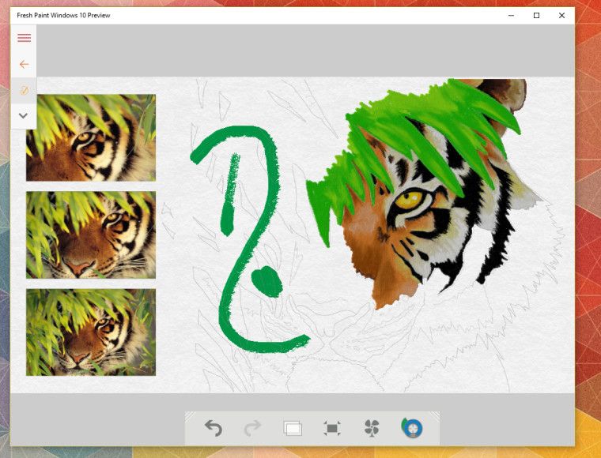Click the painted green number 1 stroke
601x458 pixels.
click(x=230, y=194)
